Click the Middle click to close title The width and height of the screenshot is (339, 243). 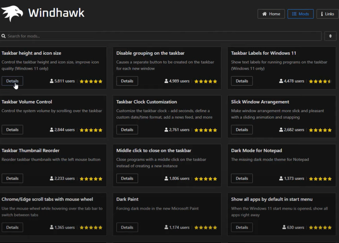click(154, 150)
